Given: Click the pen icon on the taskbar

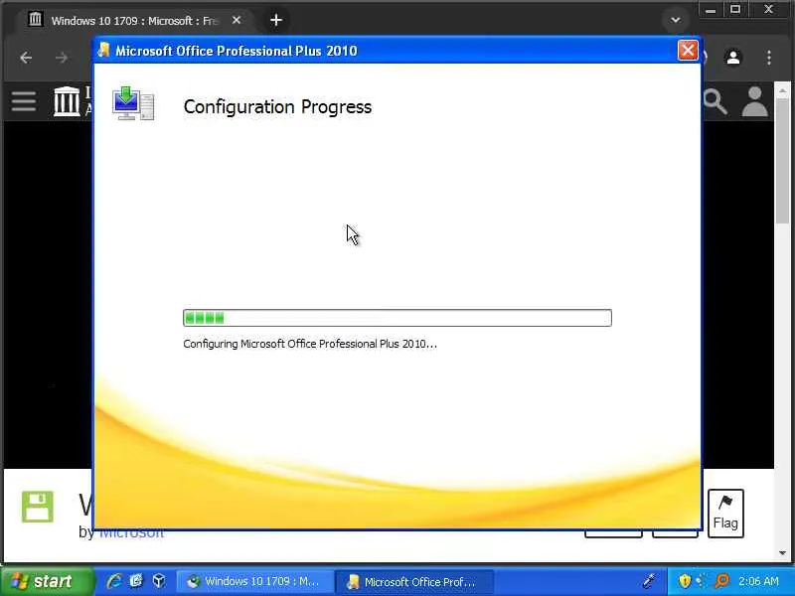Looking at the screenshot, I should (650, 580).
